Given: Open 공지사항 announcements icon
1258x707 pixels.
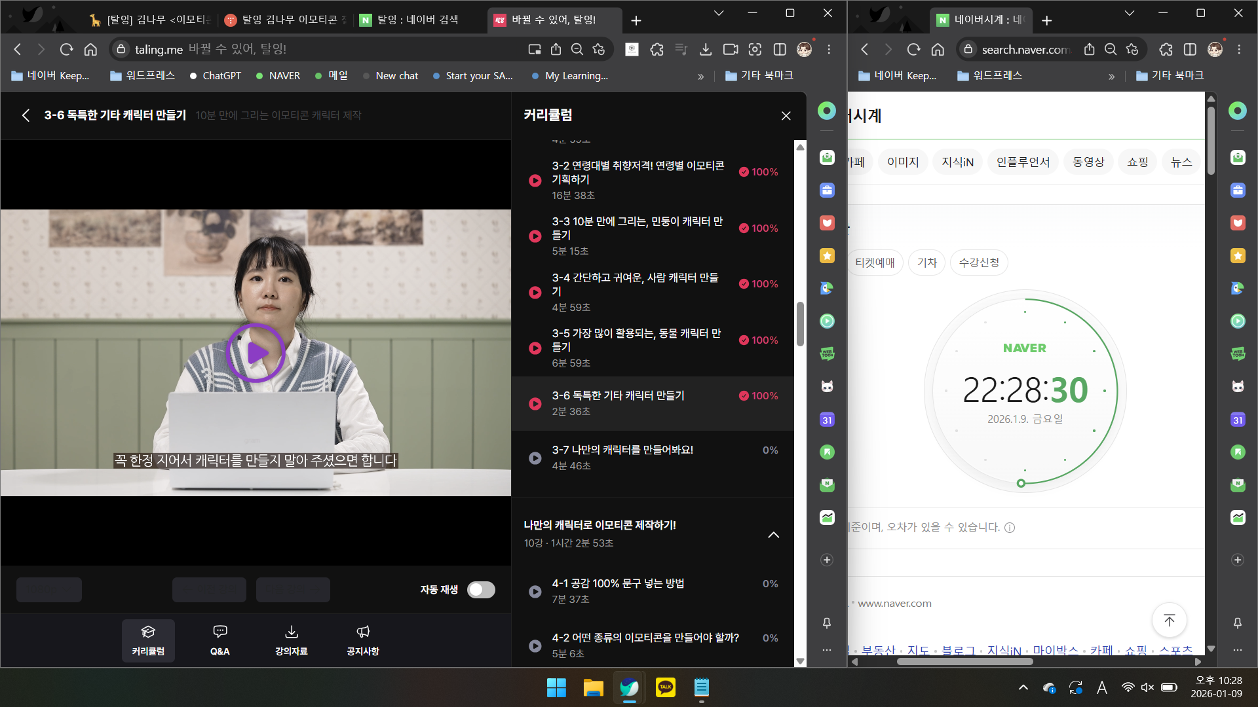Looking at the screenshot, I should (363, 640).
